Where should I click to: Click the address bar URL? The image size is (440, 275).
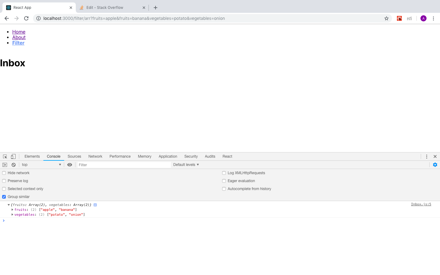click(x=134, y=18)
